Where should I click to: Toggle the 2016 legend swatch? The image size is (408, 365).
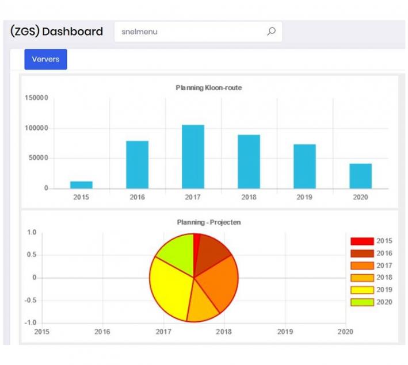[x=361, y=253]
